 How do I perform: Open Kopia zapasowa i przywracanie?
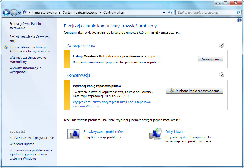tap(32, 138)
